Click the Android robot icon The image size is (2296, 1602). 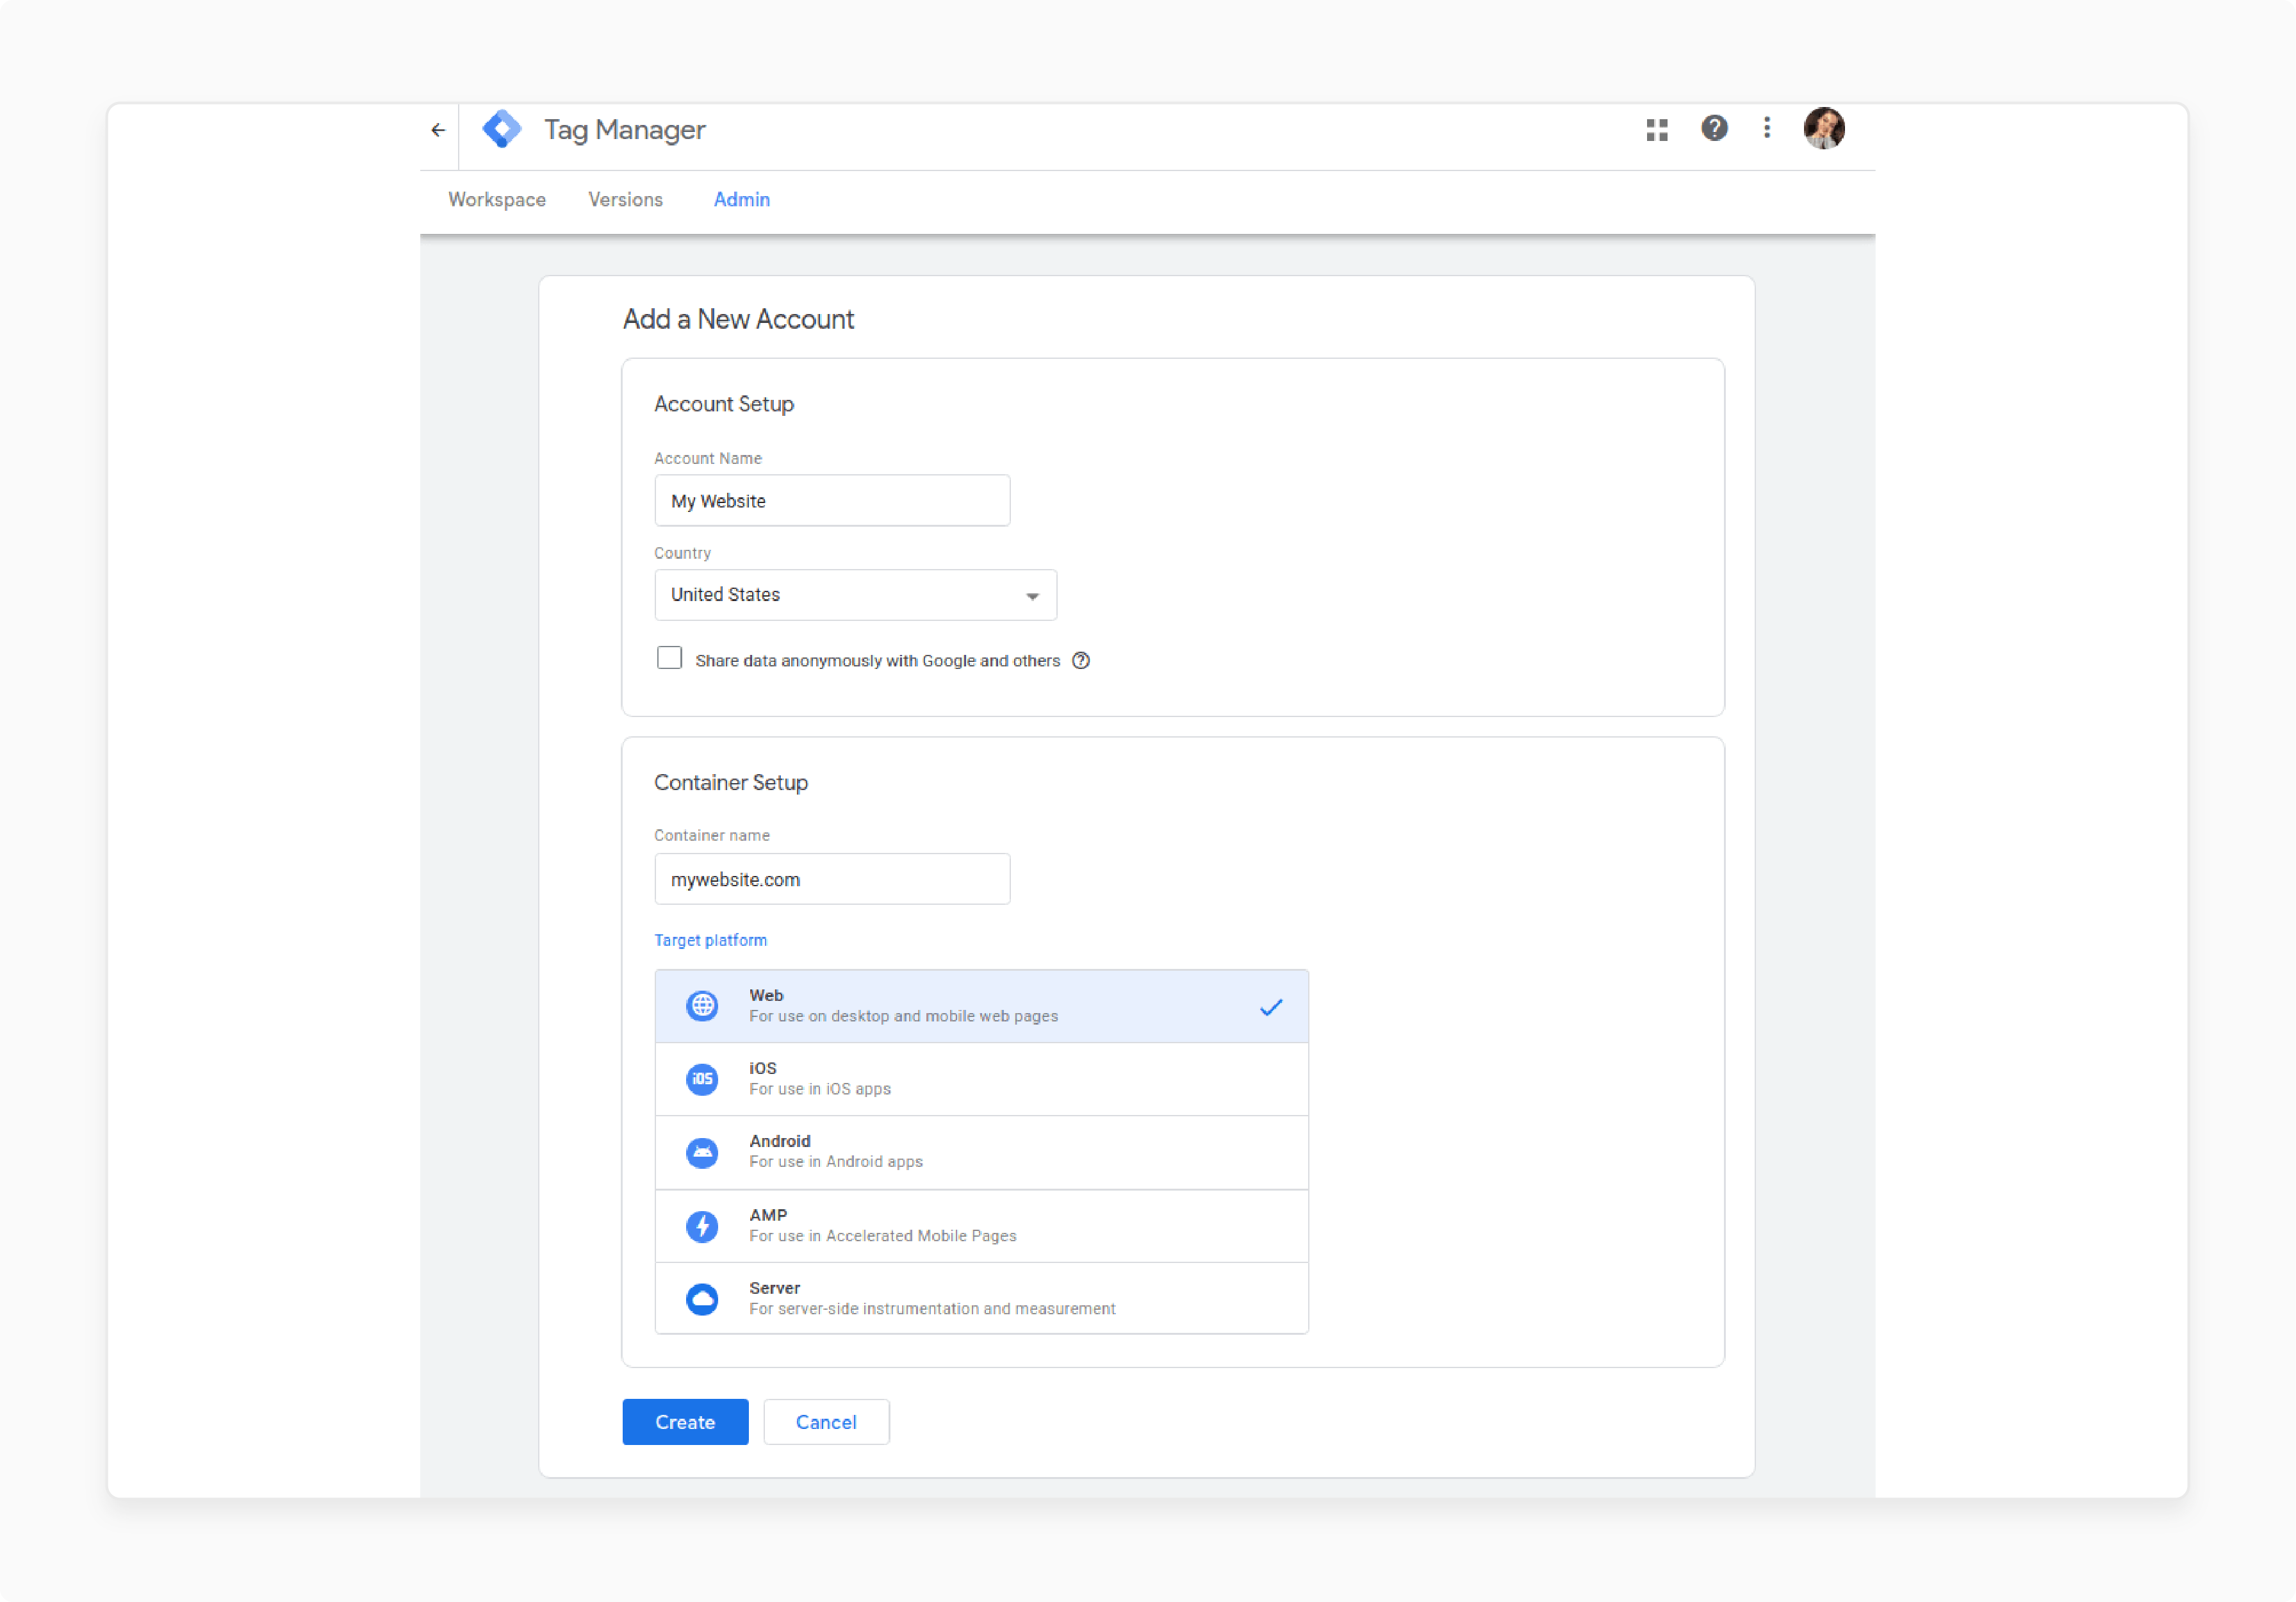[702, 1152]
